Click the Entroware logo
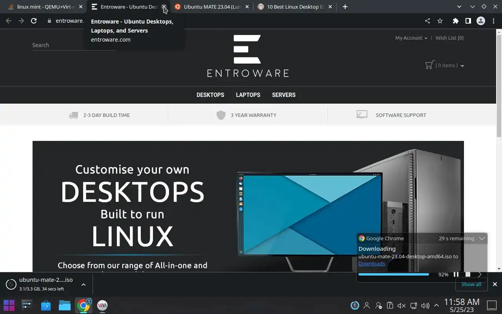 (247, 56)
